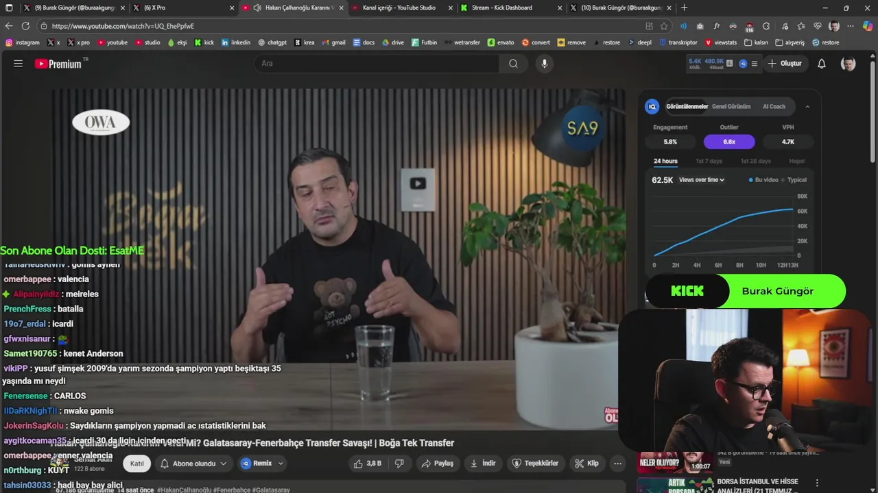The height and width of the screenshot is (493, 878).
Task: Bookmark this page with star icon
Action: tap(664, 26)
